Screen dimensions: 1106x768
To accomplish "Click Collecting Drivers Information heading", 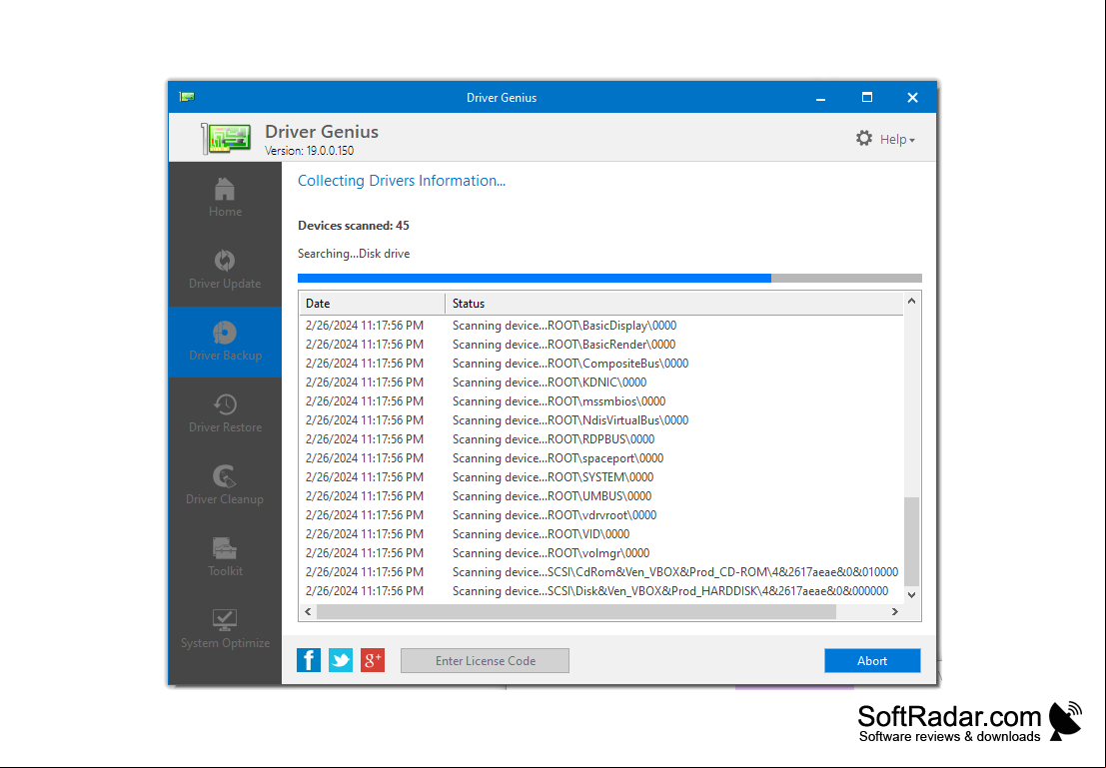I will [x=402, y=181].
